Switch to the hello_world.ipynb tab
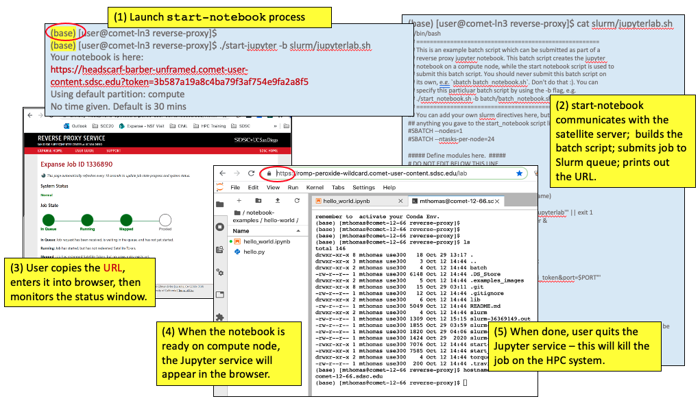This screenshot has height=401, width=700. coord(346,202)
